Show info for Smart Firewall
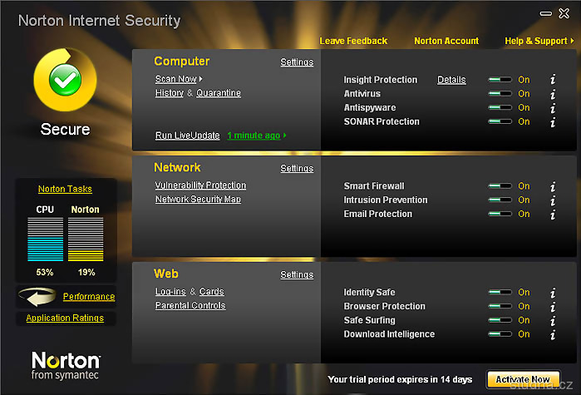Image resolution: width=581 pixels, height=395 pixels. [553, 186]
